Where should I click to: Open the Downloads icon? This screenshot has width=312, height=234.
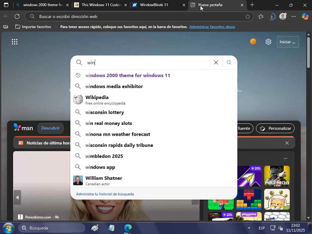click(x=272, y=16)
